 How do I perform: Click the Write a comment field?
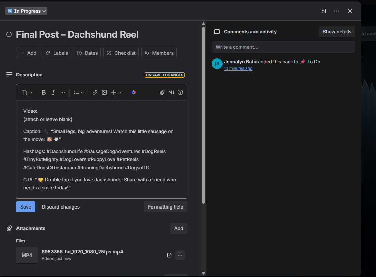pos(283,47)
